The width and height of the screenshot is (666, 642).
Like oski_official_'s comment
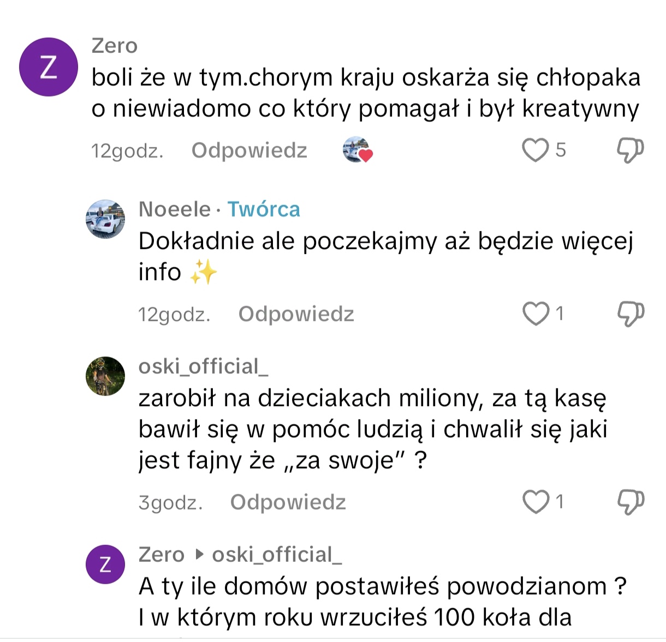(536, 502)
